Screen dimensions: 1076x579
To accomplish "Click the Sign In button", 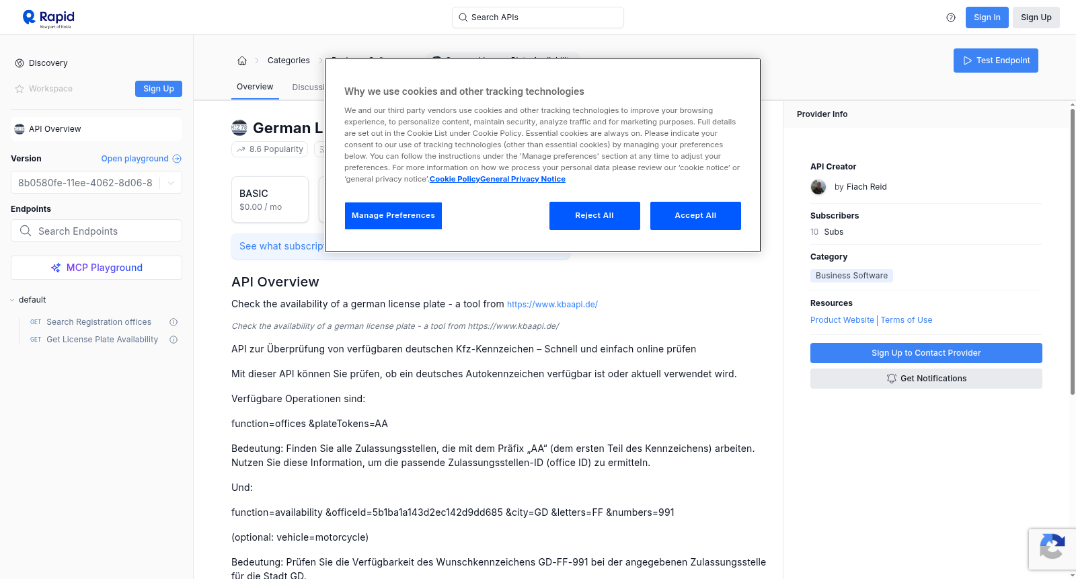I will point(987,17).
